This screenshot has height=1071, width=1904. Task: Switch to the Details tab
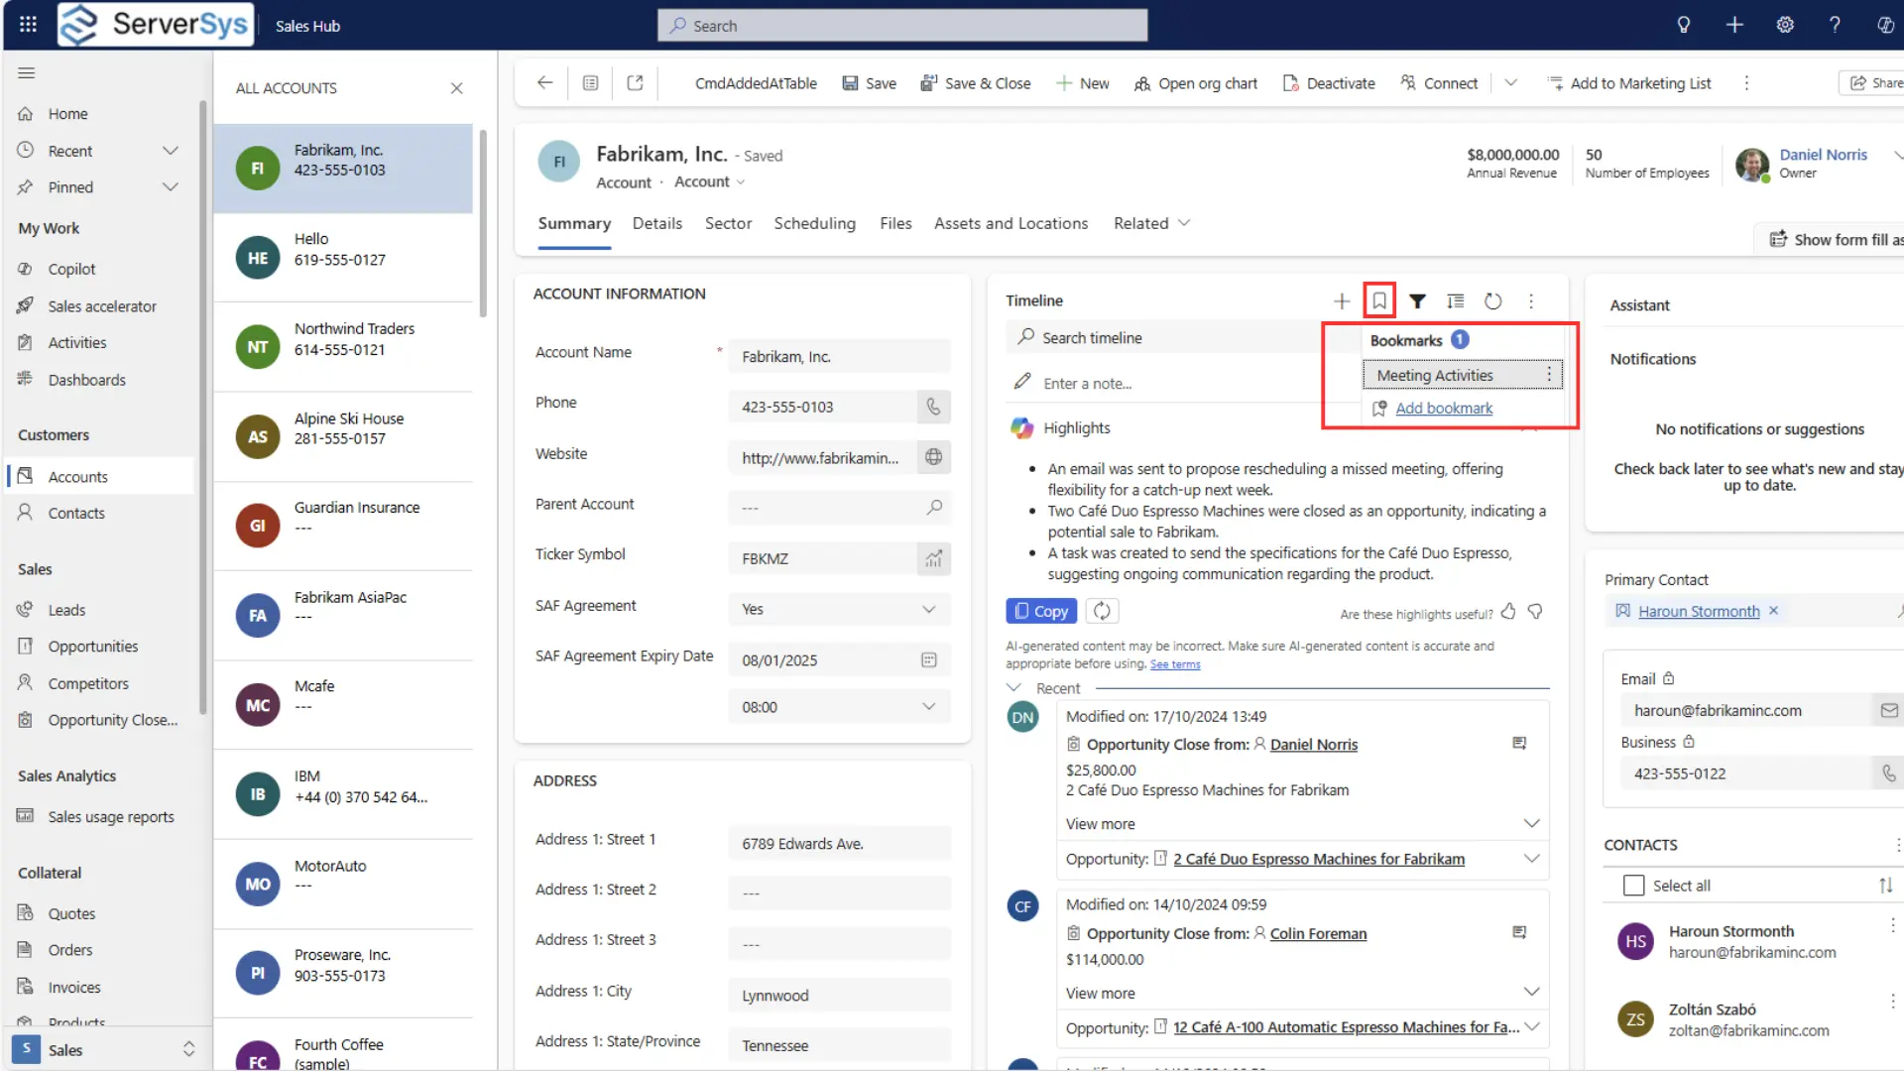tap(656, 223)
